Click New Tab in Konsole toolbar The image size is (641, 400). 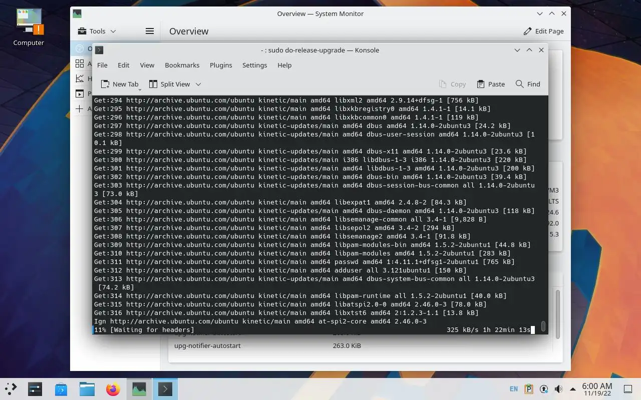pos(119,84)
